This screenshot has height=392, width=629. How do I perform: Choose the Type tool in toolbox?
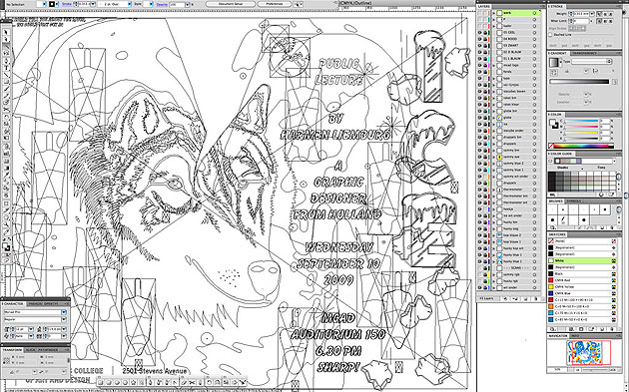tap(6, 67)
